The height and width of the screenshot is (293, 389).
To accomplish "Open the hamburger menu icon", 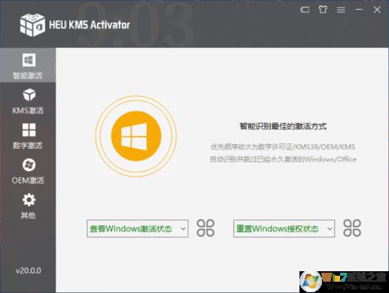I will [341, 10].
